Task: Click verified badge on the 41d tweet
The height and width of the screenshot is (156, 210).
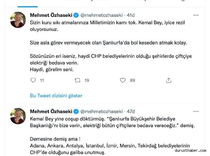Action: pos(75,15)
